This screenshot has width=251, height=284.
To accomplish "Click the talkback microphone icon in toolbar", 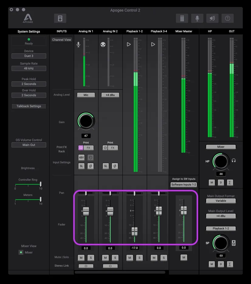I will click(x=197, y=18).
